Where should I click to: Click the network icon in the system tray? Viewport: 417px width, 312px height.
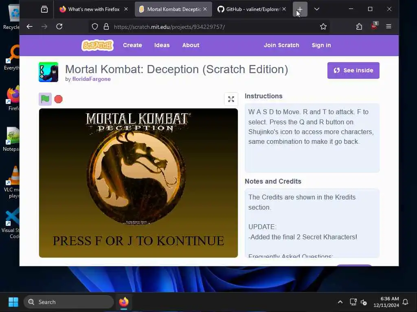[353, 302]
